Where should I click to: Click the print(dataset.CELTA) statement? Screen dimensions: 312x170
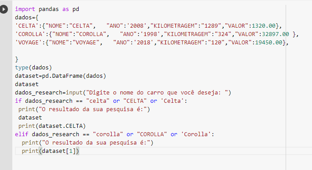[x=52, y=126]
